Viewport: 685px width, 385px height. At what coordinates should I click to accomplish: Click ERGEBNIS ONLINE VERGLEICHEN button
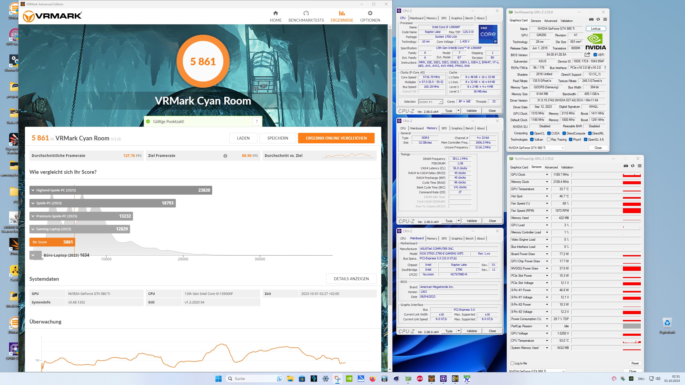336,138
